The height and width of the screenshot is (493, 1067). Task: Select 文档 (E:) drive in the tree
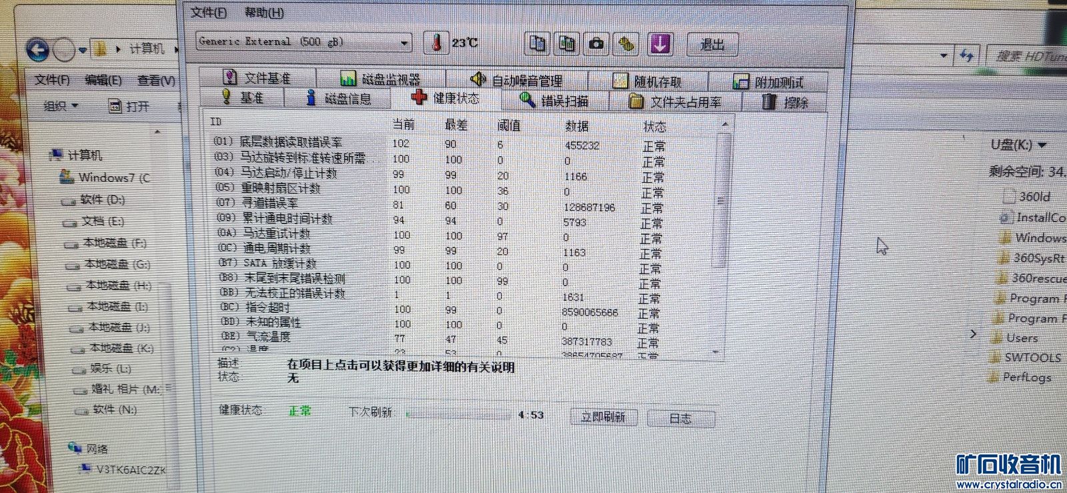click(95, 221)
